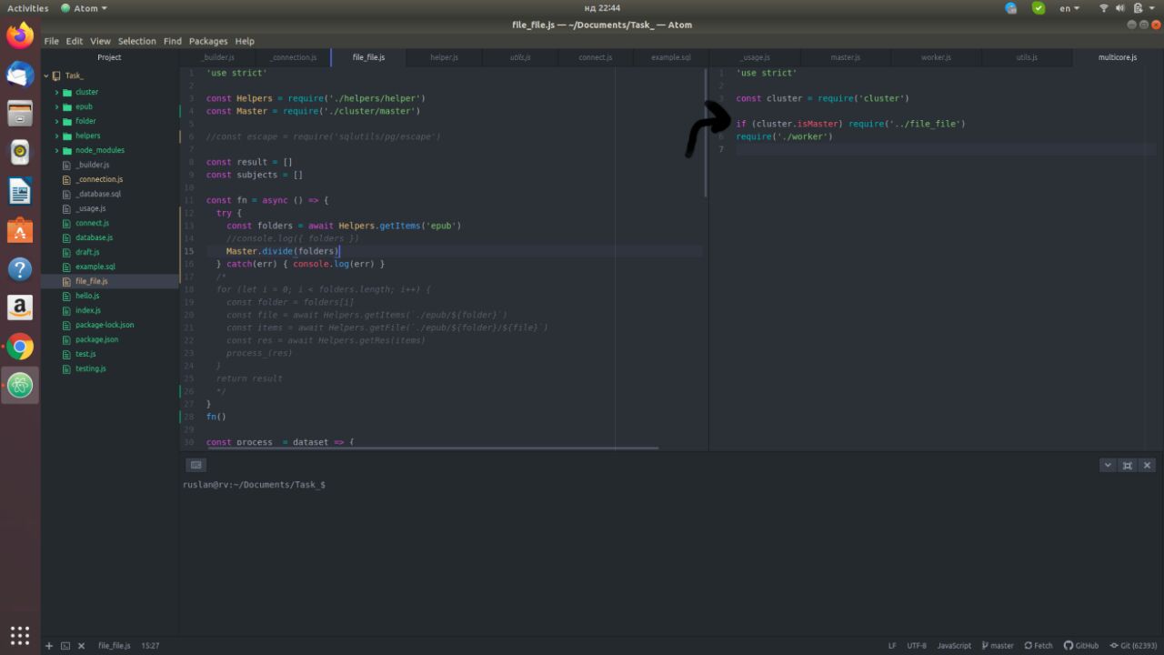Viewport: 1164px width, 655px height.
Task: Switch to the connect.js tab
Action: point(596,57)
